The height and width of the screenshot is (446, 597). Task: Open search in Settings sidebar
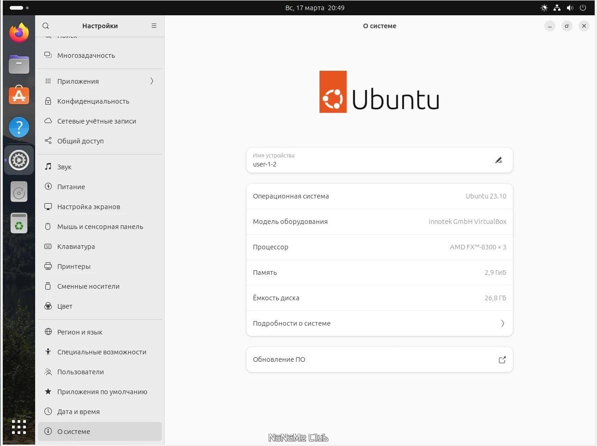click(46, 26)
